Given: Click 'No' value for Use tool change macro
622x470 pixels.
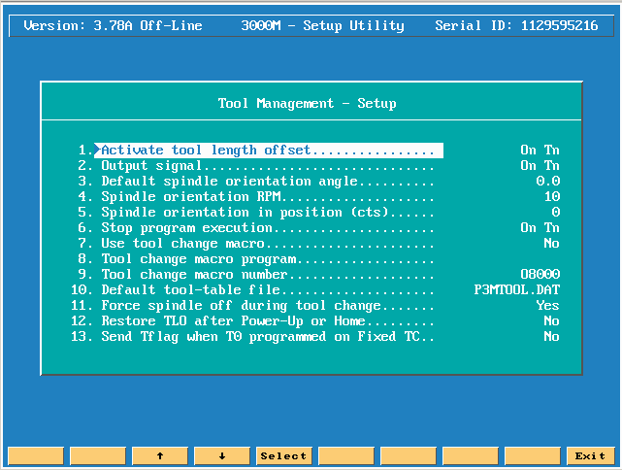Looking at the screenshot, I should [551, 244].
